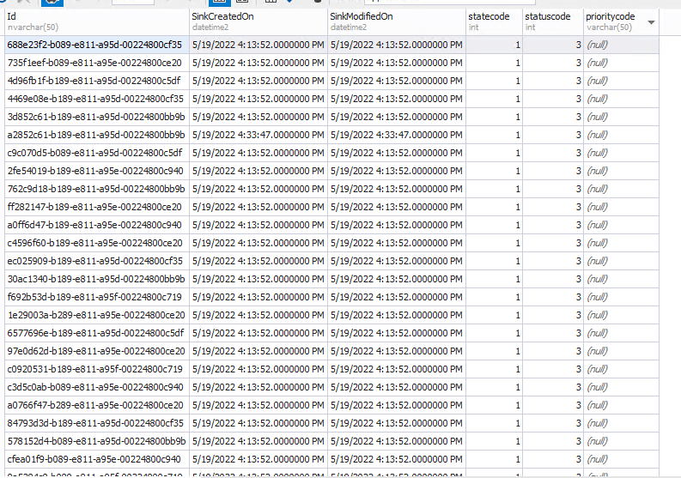Select SinkCreatedOn cell in row c9c070d5
This screenshot has width=681, height=478.
(x=258, y=153)
